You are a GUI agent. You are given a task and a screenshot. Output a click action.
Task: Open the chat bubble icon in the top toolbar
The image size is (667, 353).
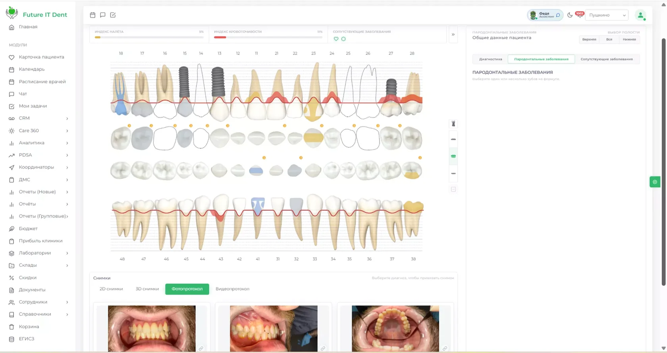pyautogui.click(x=103, y=15)
